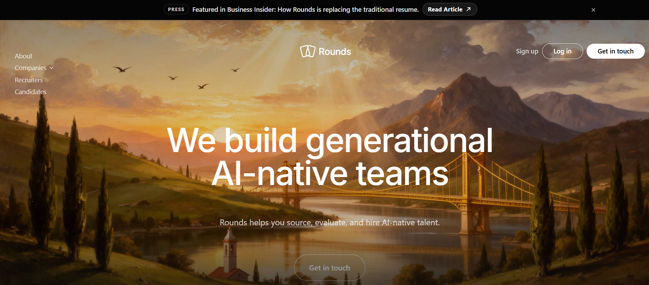Navigate to the Candidates page
Image resolution: width=649 pixels, height=285 pixels.
31,92
